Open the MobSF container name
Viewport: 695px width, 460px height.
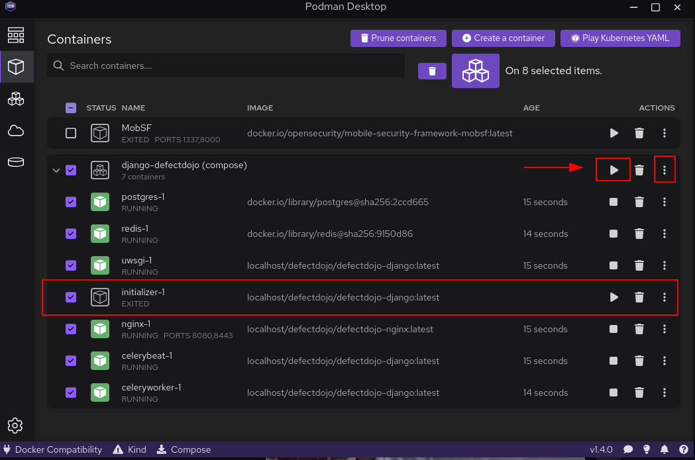tap(136, 128)
